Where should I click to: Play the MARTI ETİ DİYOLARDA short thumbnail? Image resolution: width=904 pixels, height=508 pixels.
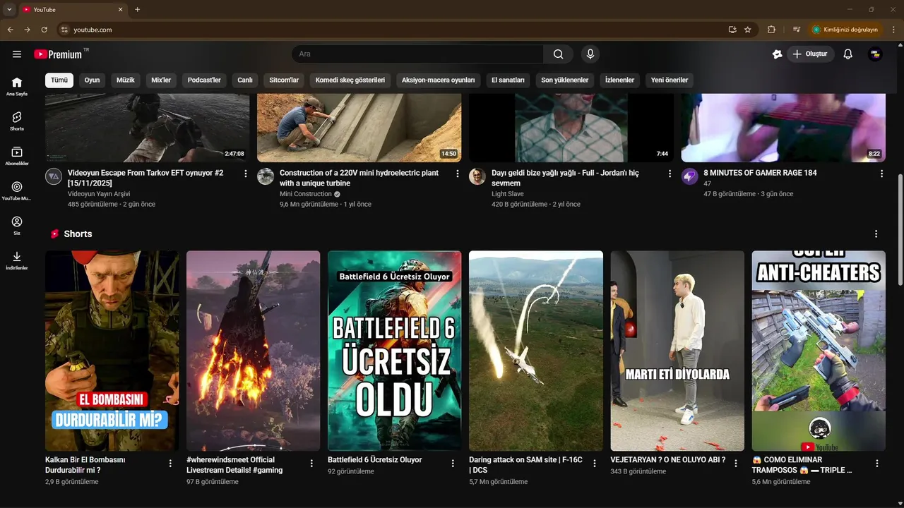pyautogui.click(x=677, y=351)
